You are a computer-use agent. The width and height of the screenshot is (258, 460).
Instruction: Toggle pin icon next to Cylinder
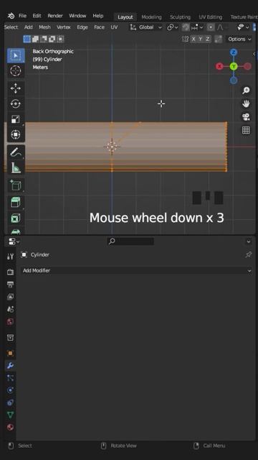pos(249,254)
